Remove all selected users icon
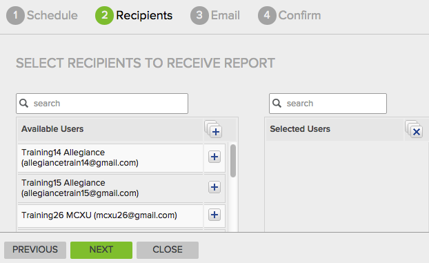Image resolution: width=429 pixels, height=263 pixels. click(414, 129)
